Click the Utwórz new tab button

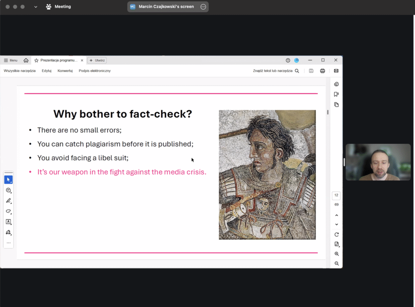[x=97, y=60]
